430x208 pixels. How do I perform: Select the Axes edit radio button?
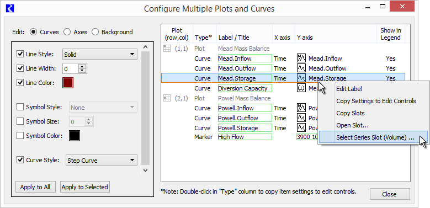coord(67,32)
